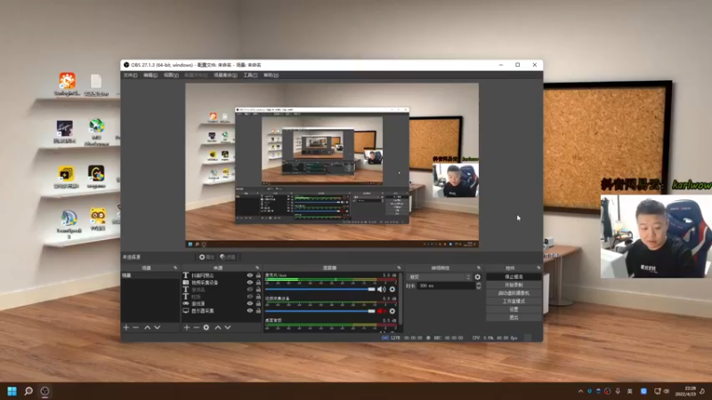Toggle lock on 视频采集设备 source
712x400 pixels.
pyautogui.click(x=258, y=283)
